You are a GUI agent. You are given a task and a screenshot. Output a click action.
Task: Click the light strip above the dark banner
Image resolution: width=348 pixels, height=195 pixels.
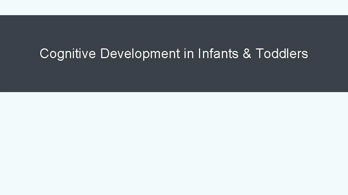(x=174, y=7)
